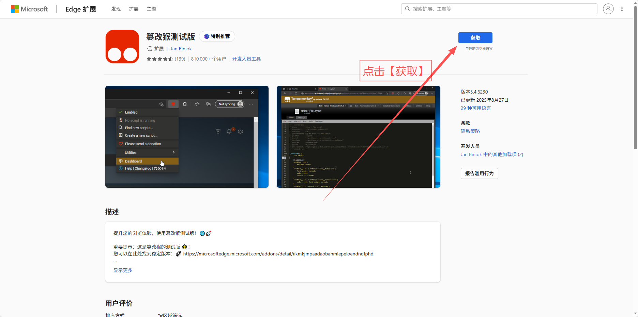638x317 pixels.
Task: Open the three-dot more options icon
Action: (x=622, y=9)
